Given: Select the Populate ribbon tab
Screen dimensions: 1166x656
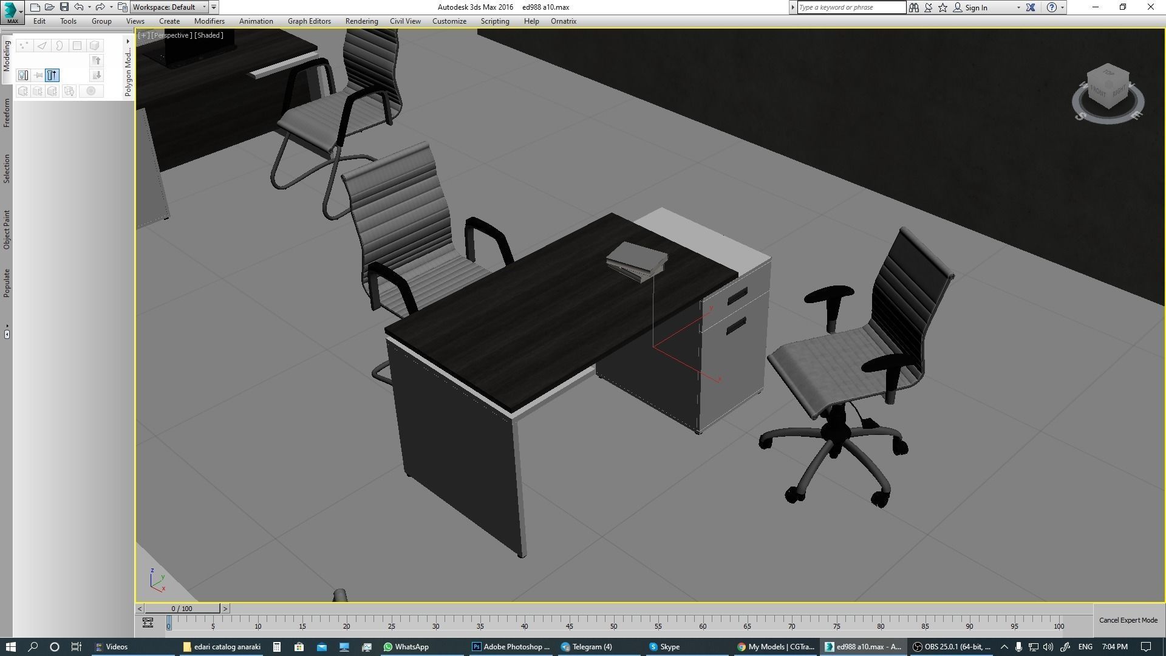Looking at the screenshot, I should coord(7,283).
